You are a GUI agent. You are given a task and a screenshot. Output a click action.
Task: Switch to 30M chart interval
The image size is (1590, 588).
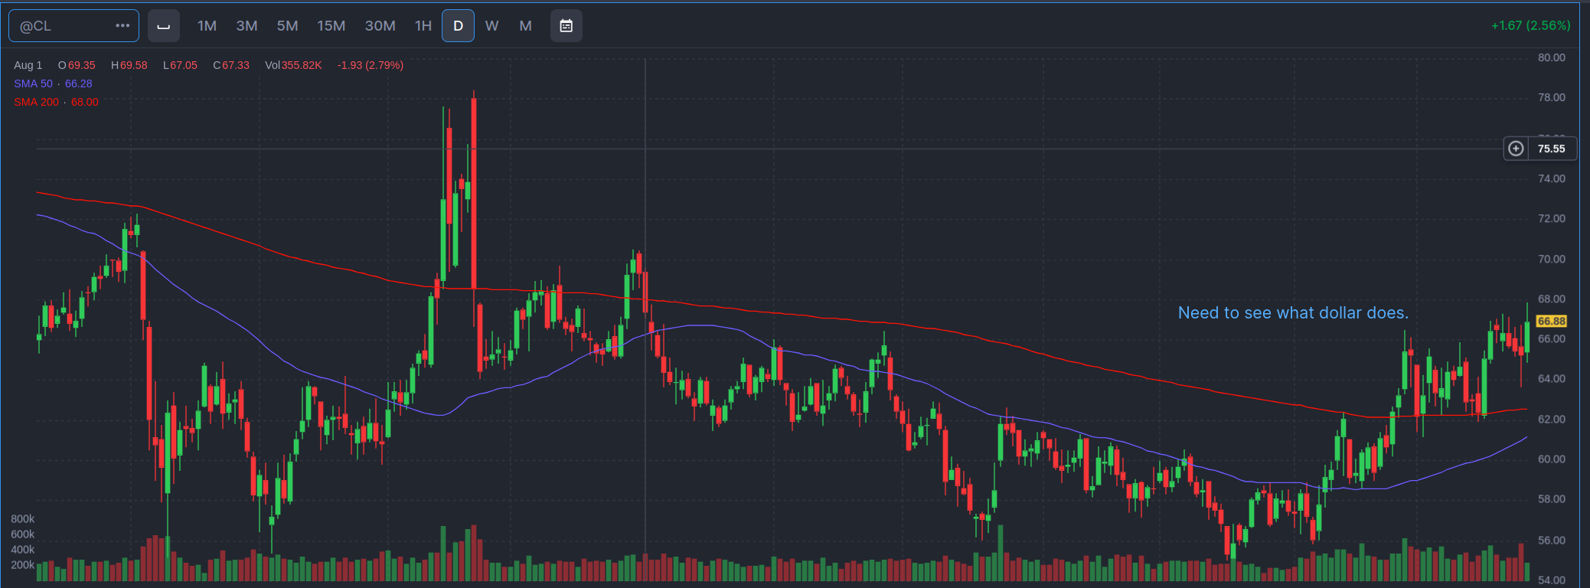click(x=380, y=25)
